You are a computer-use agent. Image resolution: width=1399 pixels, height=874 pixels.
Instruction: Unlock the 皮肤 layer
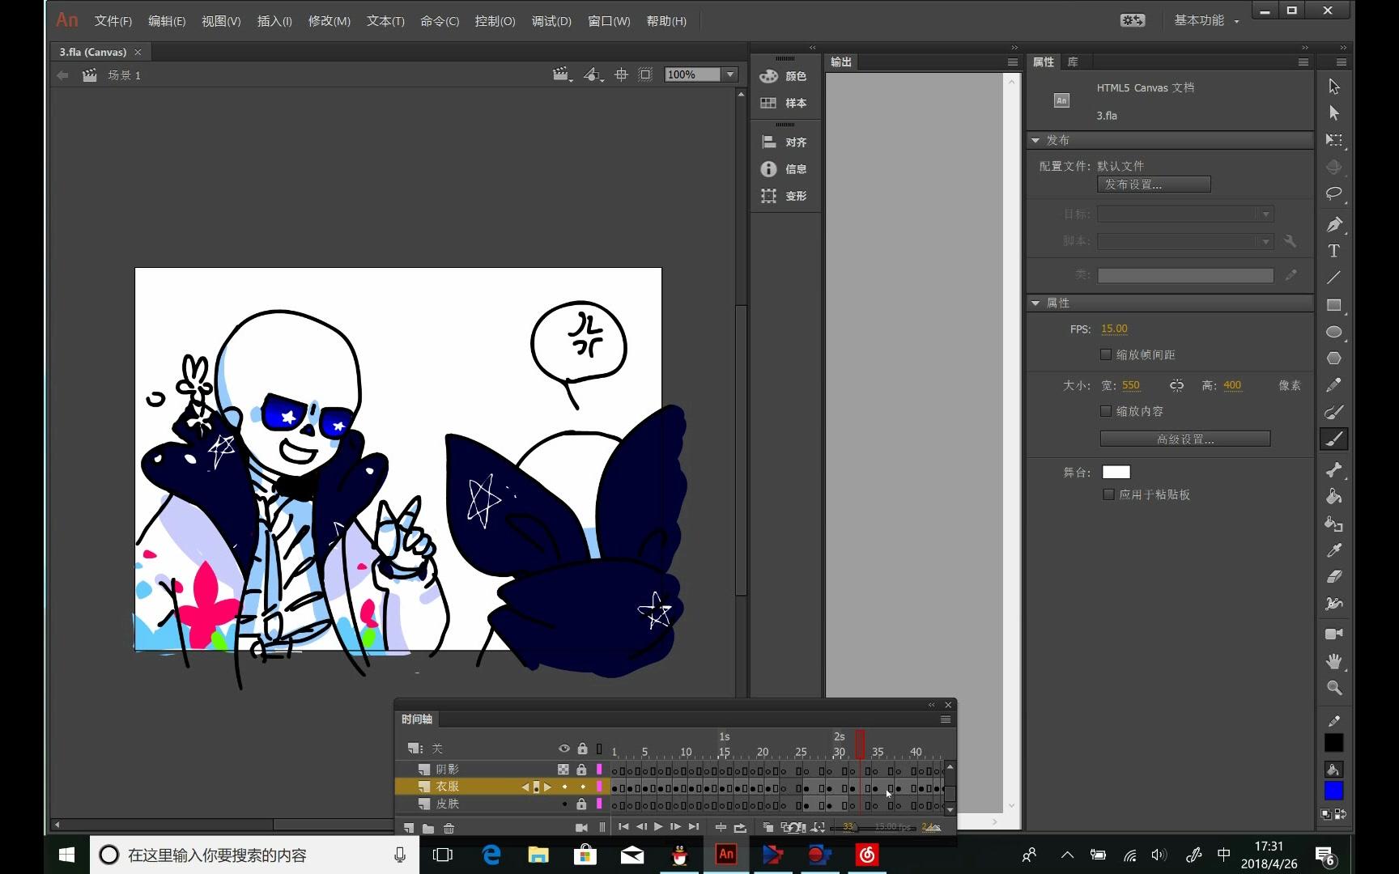[581, 804]
